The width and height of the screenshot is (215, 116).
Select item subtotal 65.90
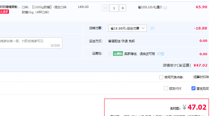(201, 7)
